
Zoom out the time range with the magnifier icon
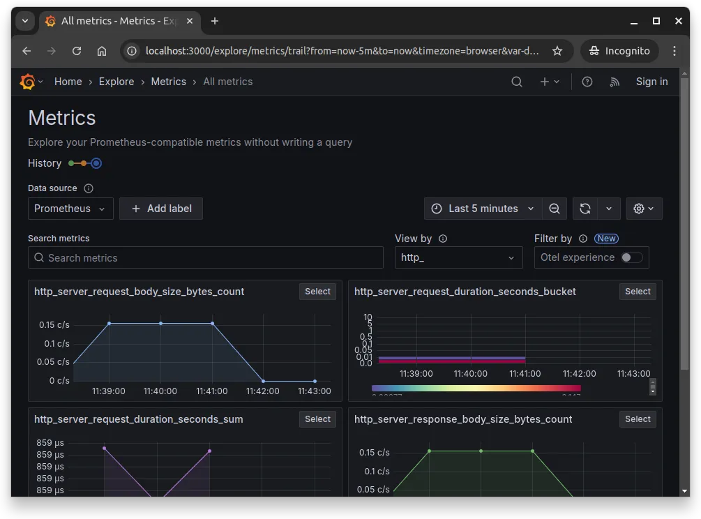pos(555,208)
